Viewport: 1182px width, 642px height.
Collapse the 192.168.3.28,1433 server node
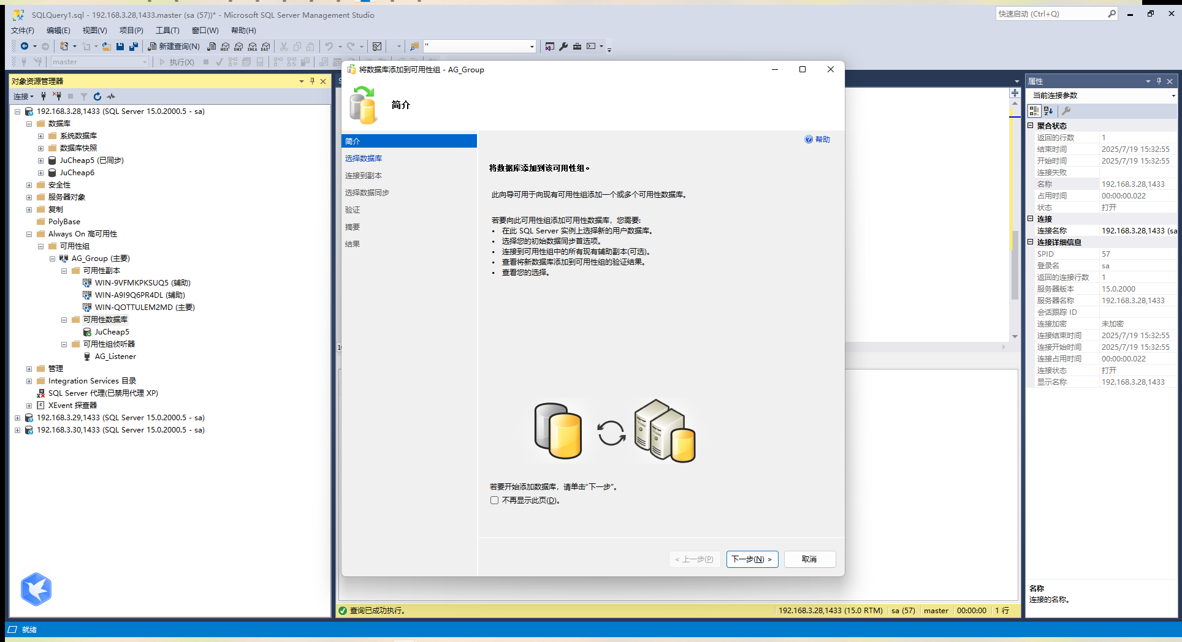point(17,111)
